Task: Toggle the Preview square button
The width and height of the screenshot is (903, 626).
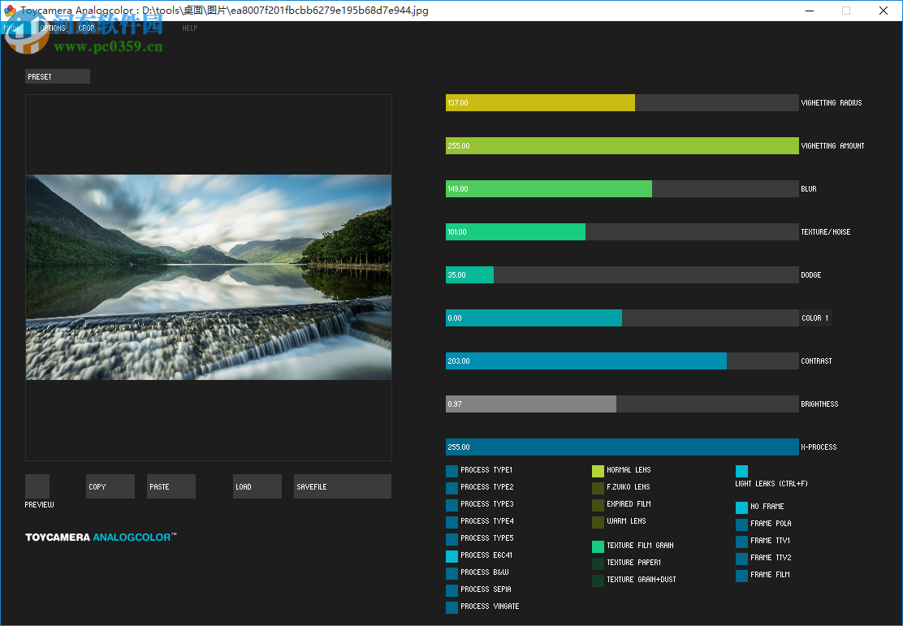Action: pyautogui.click(x=37, y=486)
